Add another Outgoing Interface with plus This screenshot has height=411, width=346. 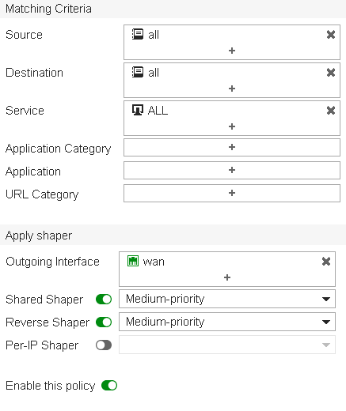227,277
